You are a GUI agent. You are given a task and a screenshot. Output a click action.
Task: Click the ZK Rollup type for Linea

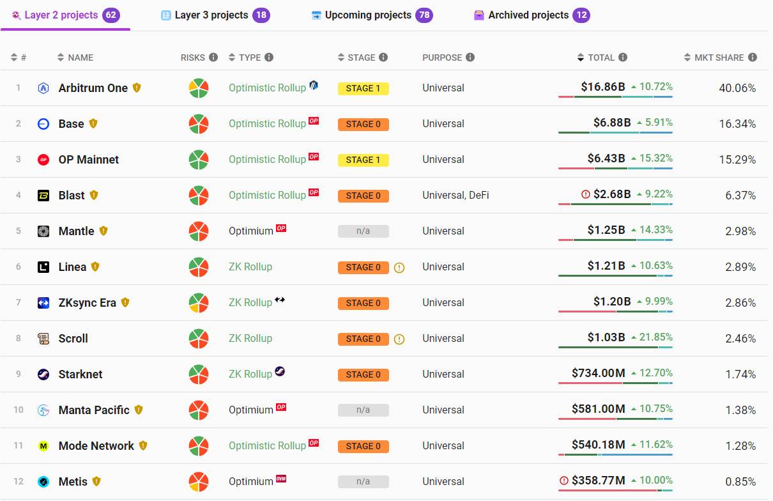pyautogui.click(x=250, y=267)
